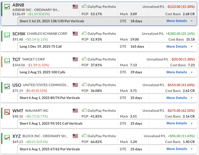
Task: Open More Details for the SCHW position
Action: point(177,47)
